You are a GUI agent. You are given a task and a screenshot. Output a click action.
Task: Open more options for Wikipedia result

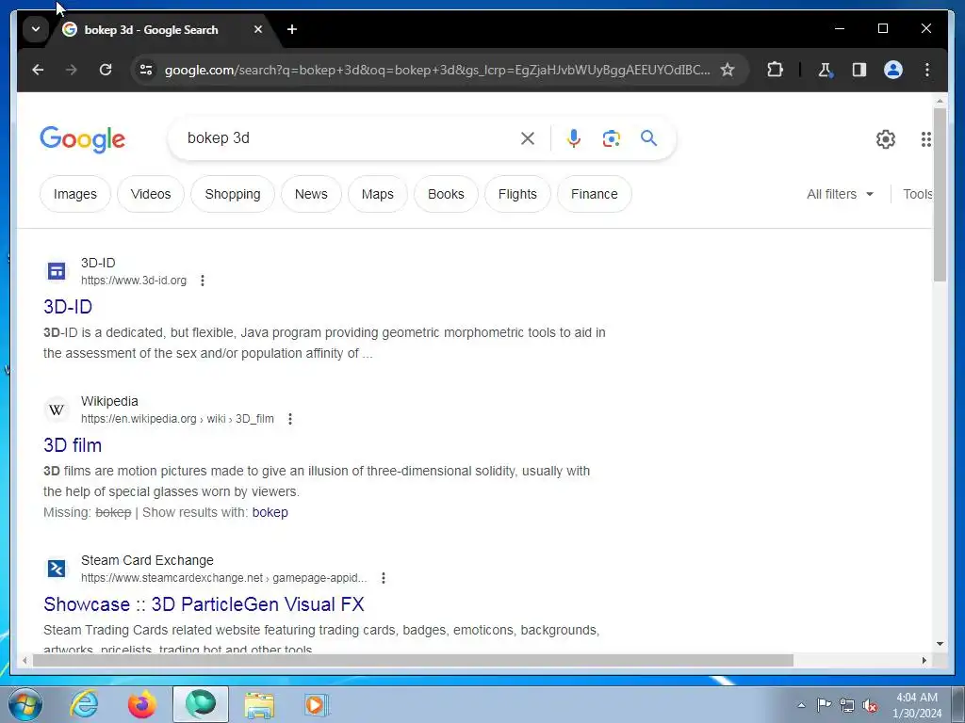[290, 419]
